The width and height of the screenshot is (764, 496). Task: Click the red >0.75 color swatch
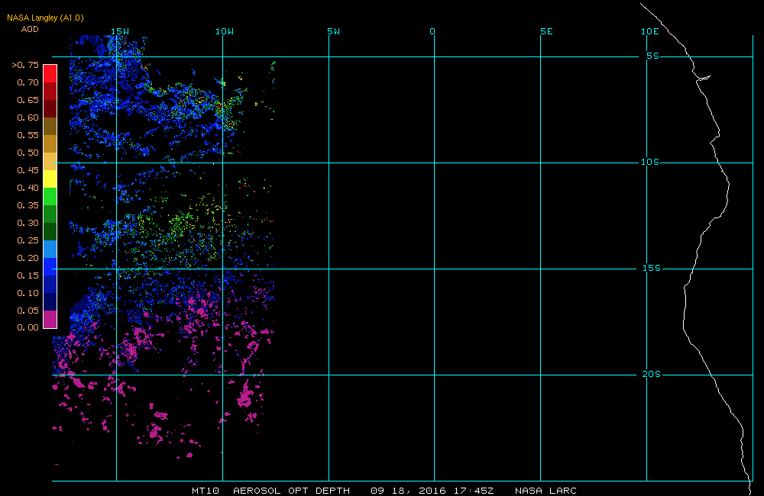pos(50,73)
